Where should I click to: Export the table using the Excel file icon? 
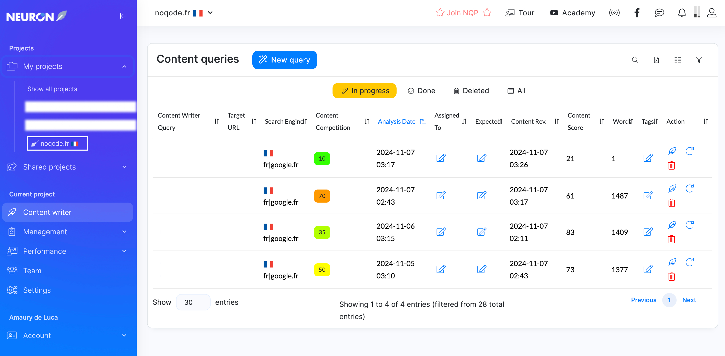pyautogui.click(x=656, y=60)
